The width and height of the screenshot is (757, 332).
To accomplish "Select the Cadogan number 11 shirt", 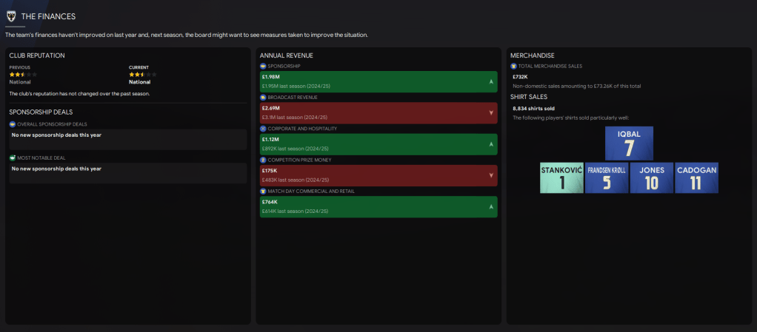I will tap(696, 178).
